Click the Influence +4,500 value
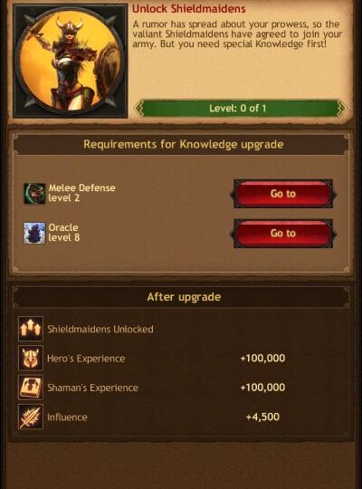Viewport: 362px width, 489px height. pyautogui.click(x=262, y=417)
